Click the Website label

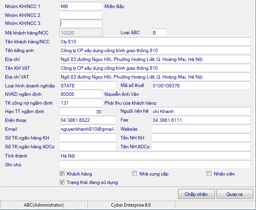tap(129, 129)
